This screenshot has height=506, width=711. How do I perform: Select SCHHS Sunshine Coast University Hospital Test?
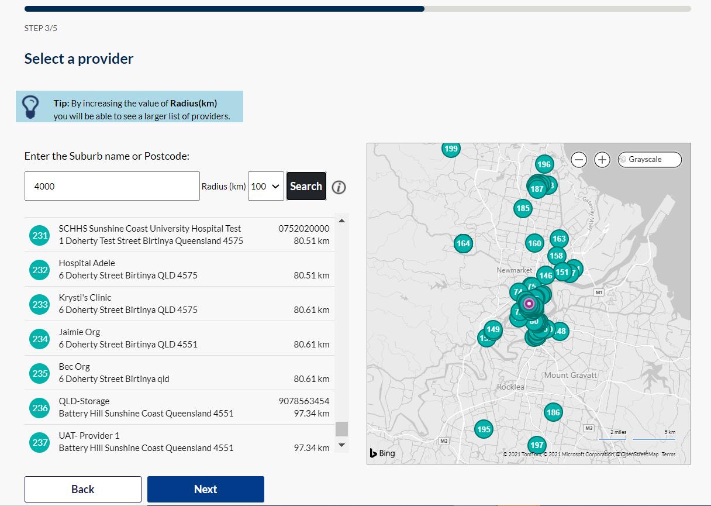(x=180, y=235)
